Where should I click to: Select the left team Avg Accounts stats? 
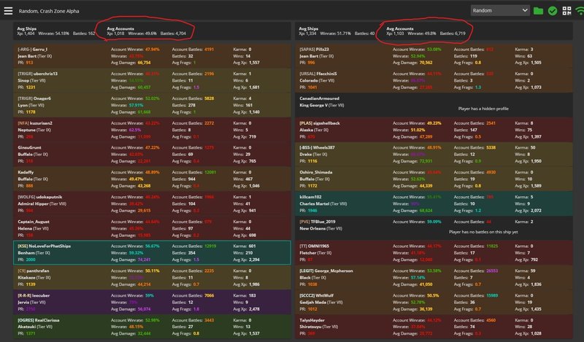point(146,30)
